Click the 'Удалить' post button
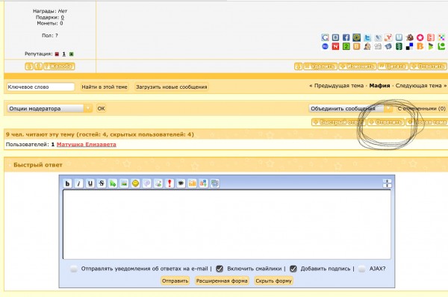This screenshot has width=448, height=297. pyautogui.click(x=320, y=66)
